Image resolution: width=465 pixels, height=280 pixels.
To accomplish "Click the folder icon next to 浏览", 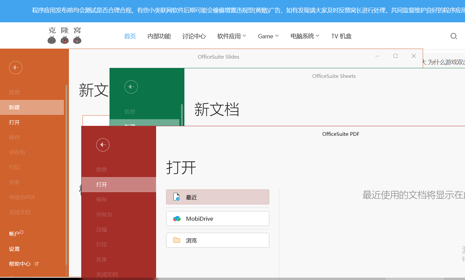I will [x=177, y=240].
